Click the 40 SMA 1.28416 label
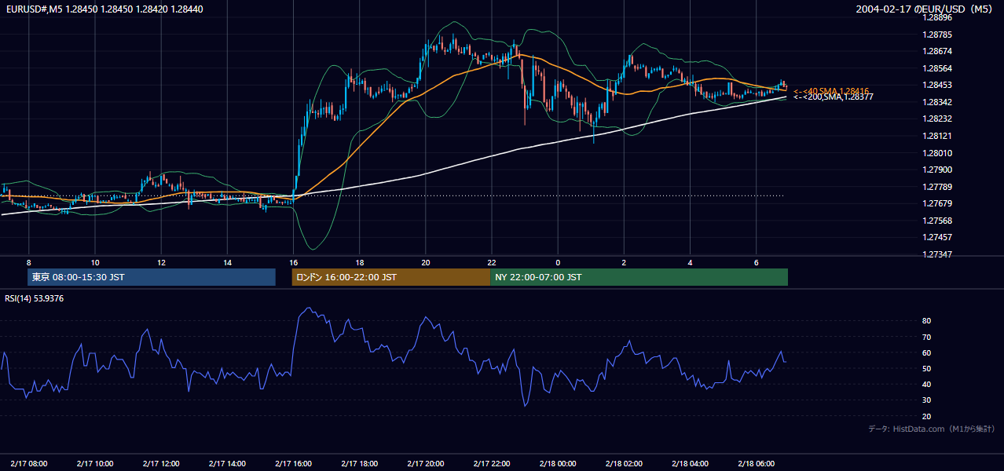The image size is (1004, 471). click(x=831, y=91)
